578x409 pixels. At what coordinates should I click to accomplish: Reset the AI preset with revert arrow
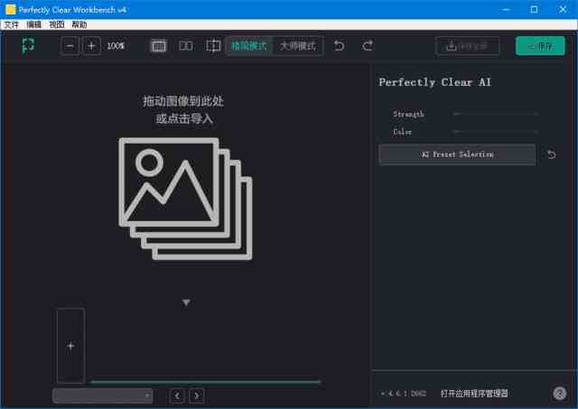[552, 154]
